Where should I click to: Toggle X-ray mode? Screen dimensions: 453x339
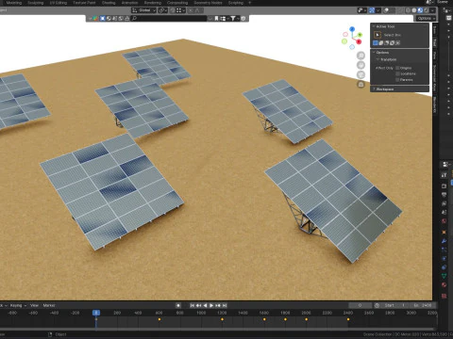pyautogui.click(x=400, y=10)
